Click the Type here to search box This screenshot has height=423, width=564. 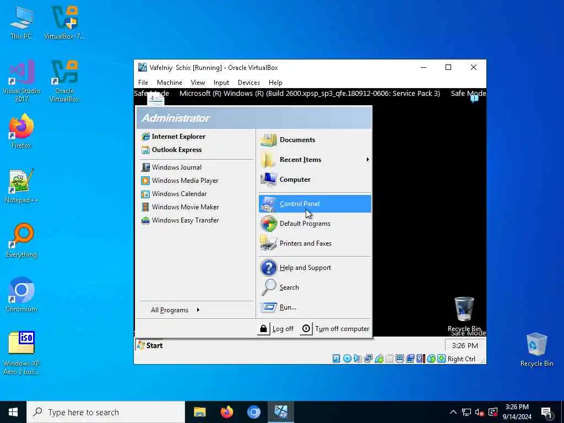pyautogui.click(x=106, y=412)
